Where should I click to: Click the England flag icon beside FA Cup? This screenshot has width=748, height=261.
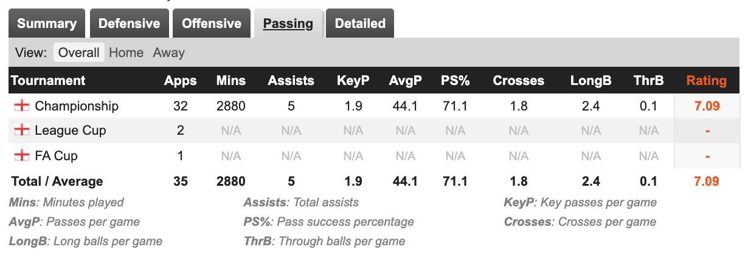[x=21, y=156]
